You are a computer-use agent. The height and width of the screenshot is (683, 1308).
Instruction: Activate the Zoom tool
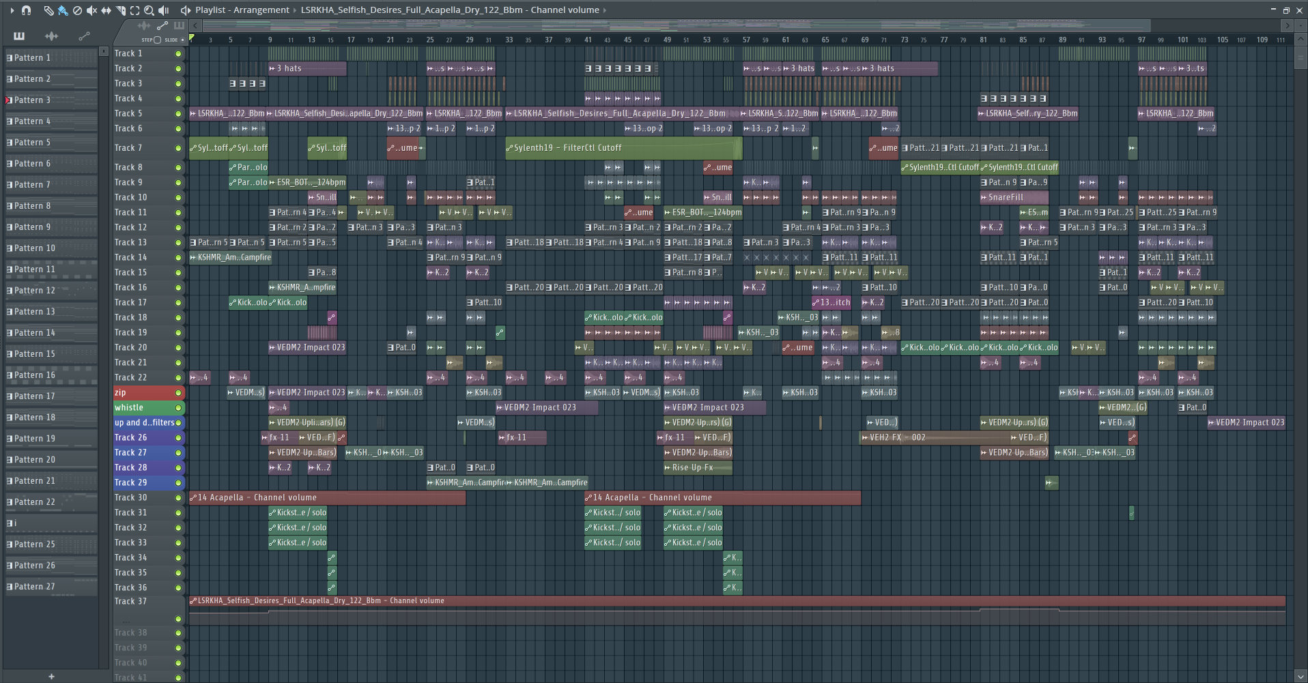point(149,10)
